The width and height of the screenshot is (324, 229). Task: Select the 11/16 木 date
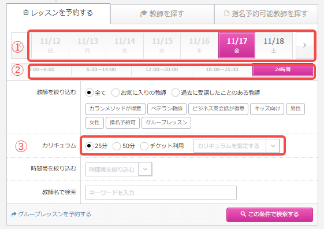click(199, 45)
